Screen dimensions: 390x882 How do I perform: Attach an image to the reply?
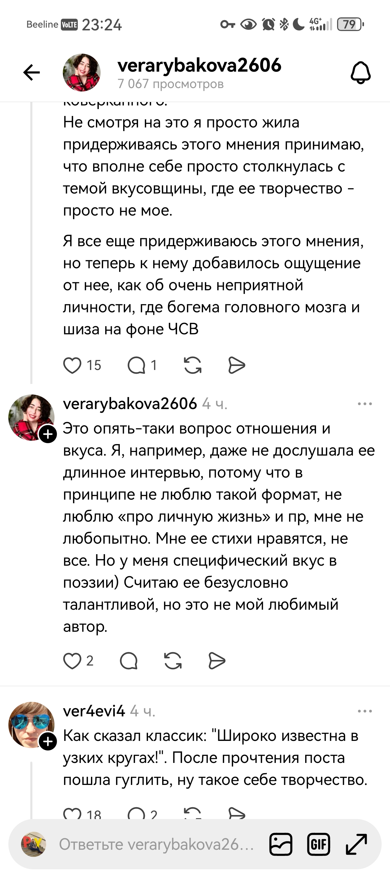pyautogui.click(x=281, y=844)
